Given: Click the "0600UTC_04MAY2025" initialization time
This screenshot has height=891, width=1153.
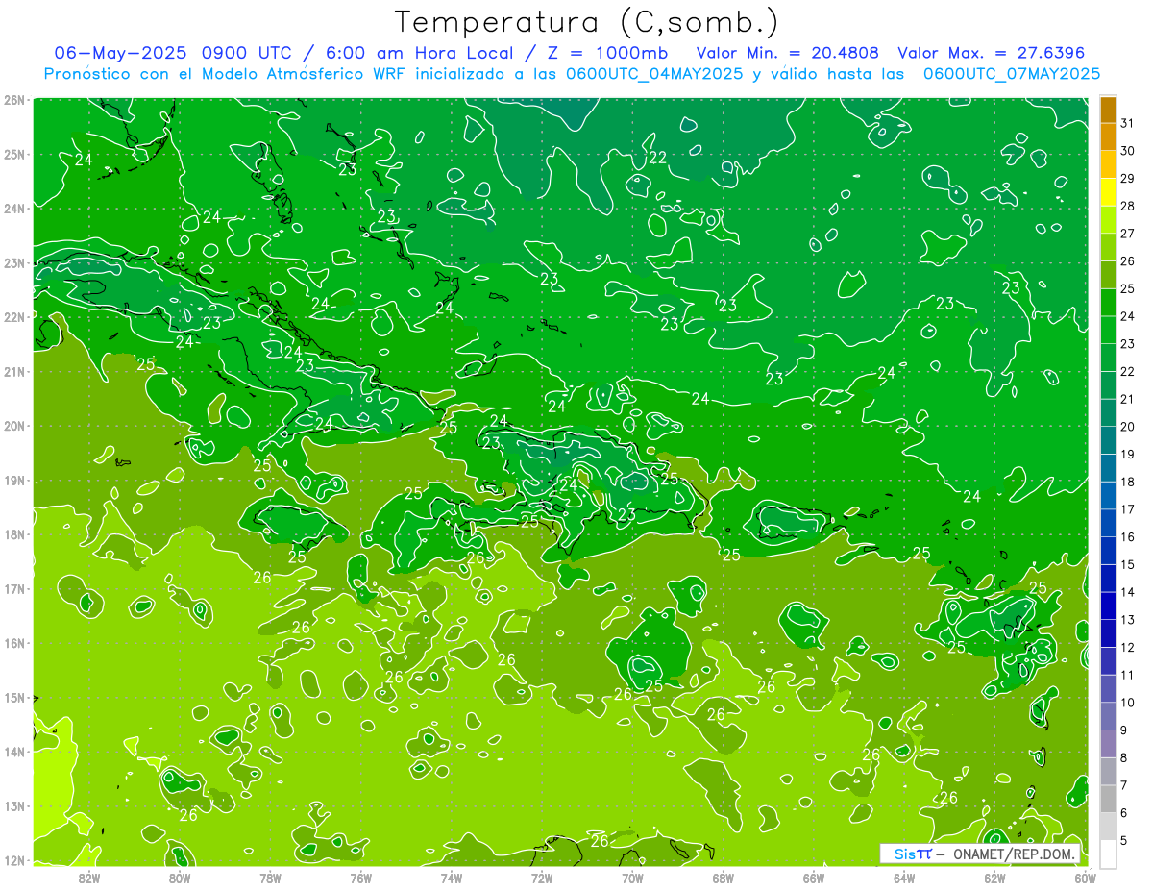Looking at the screenshot, I should tap(654, 73).
